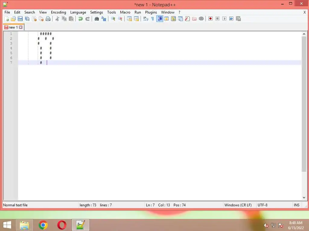Toggle INS insert mode in status bar
Viewport: 309px width, 231px height.
point(296,205)
